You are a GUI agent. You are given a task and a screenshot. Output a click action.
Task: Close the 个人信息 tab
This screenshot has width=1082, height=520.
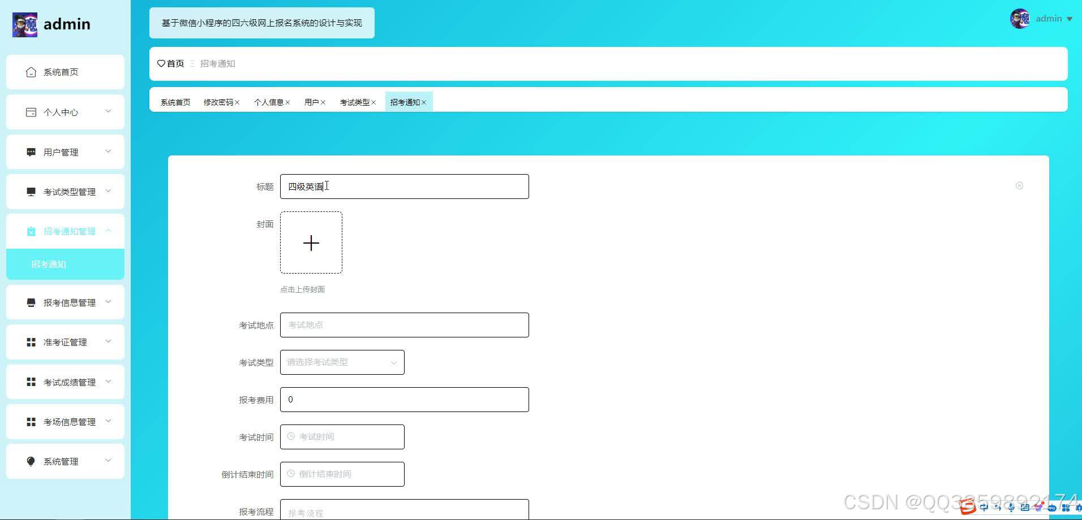point(287,102)
